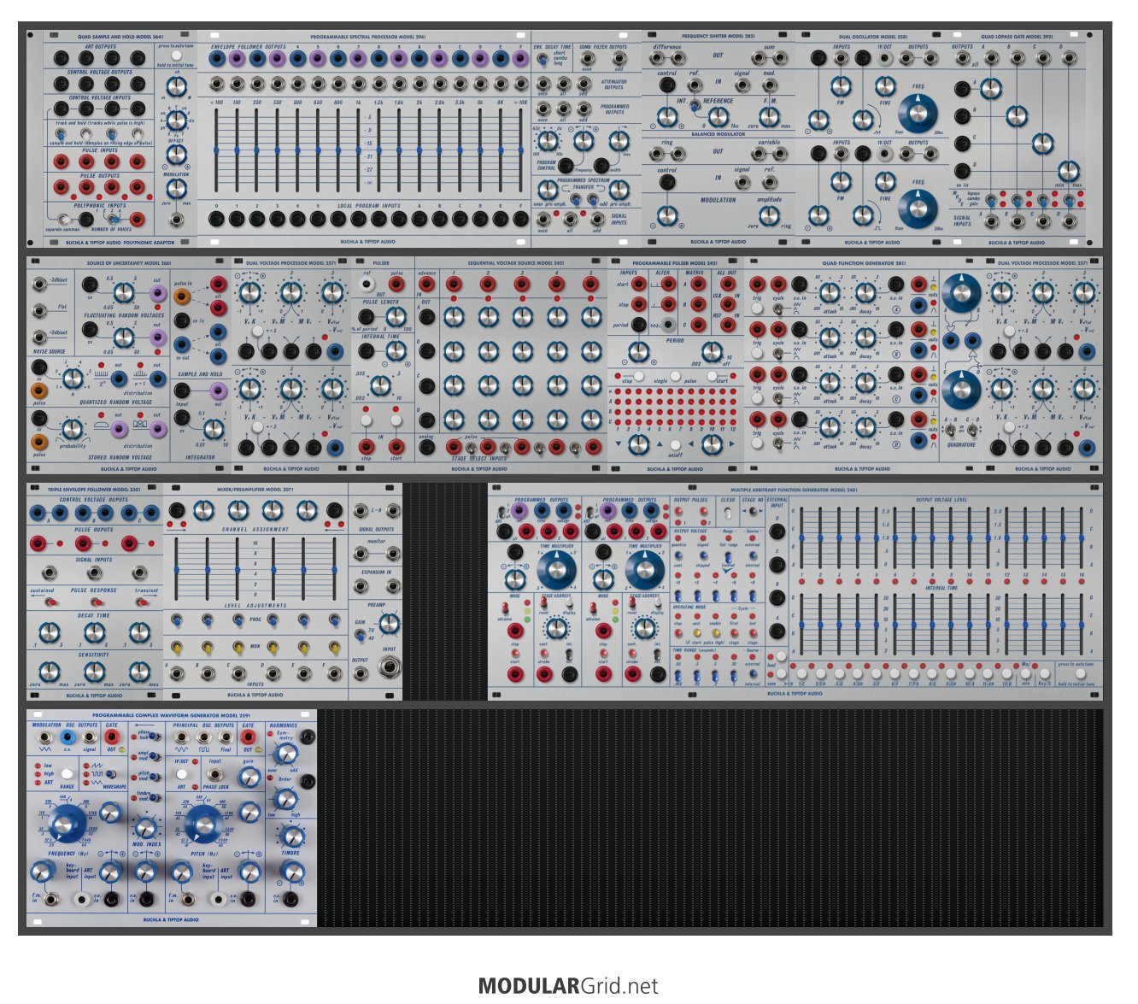This screenshot has width=1138, height=1004.
Task: Turn the leftmost Decay Time knob on Envelope Follower
Action: 50,632
